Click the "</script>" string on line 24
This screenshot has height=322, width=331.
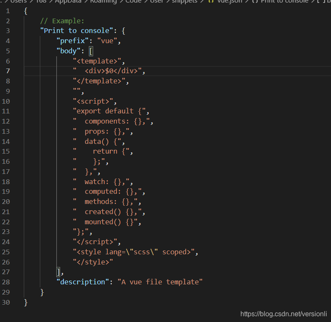(x=95, y=242)
